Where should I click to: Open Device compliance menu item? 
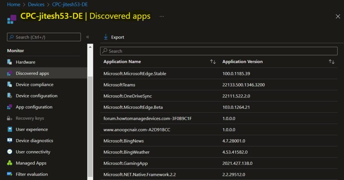coord(43,84)
